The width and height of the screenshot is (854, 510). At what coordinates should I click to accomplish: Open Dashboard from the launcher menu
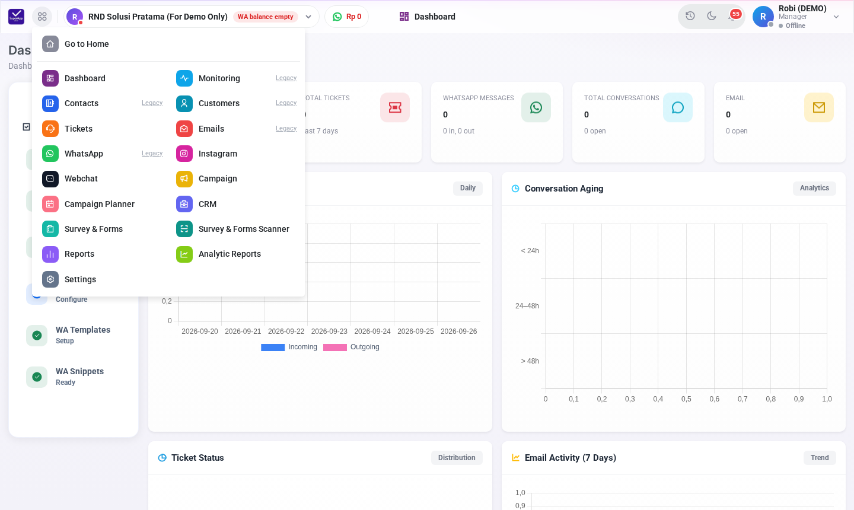pos(85,78)
